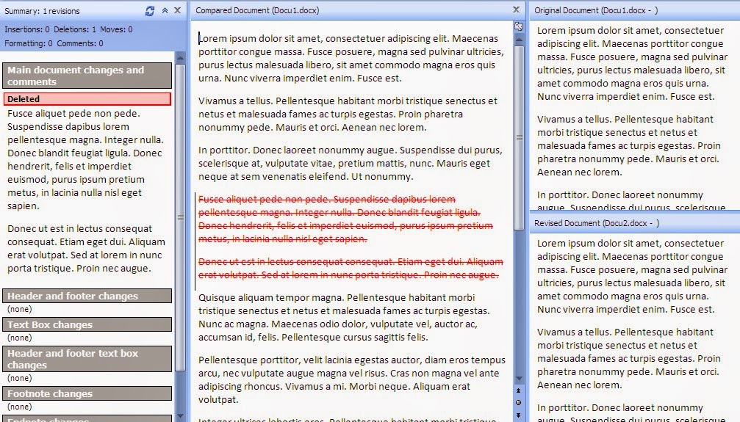Click the Text Box changes header

point(87,325)
